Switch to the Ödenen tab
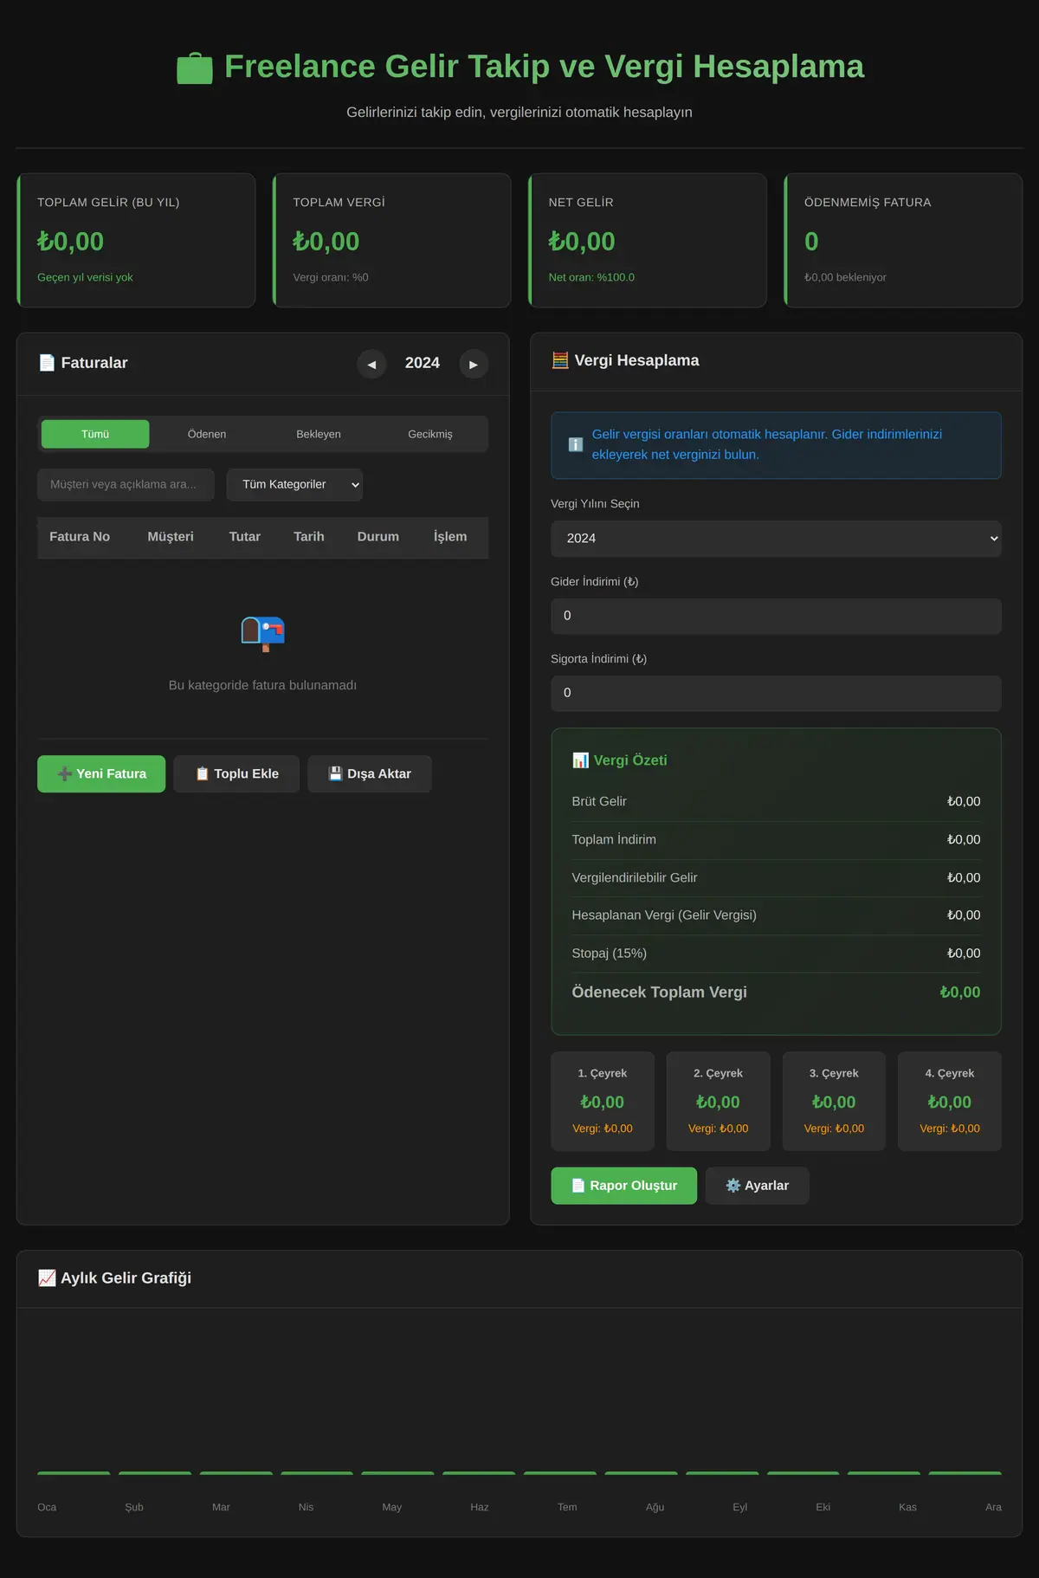Image resolution: width=1039 pixels, height=1578 pixels. pos(207,434)
